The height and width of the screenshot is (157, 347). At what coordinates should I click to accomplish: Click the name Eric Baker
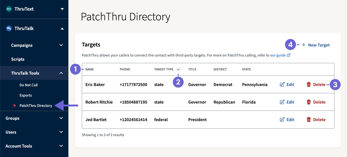pyautogui.click(x=95, y=84)
